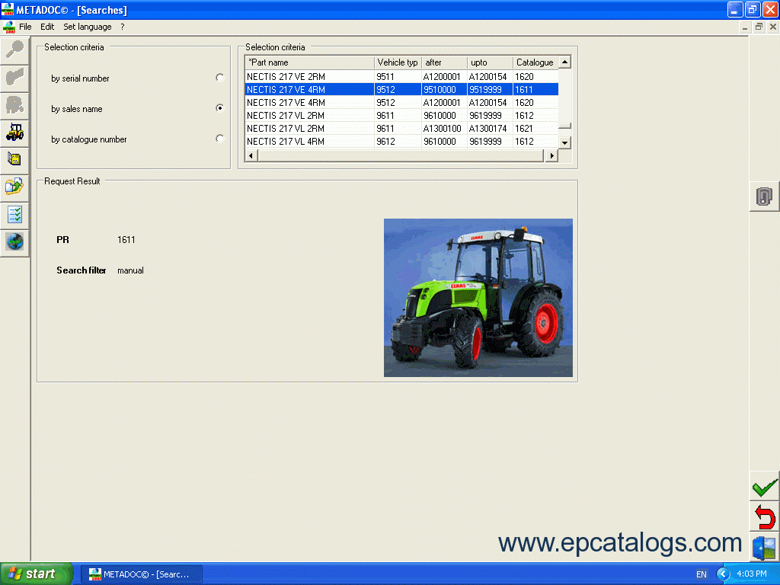This screenshot has width=780, height=585.
Task: Click the Windows start button
Action: click(x=37, y=574)
